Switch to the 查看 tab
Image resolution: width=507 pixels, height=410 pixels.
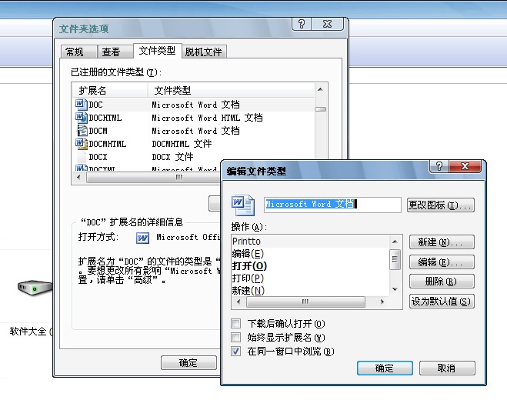(x=115, y=52)
